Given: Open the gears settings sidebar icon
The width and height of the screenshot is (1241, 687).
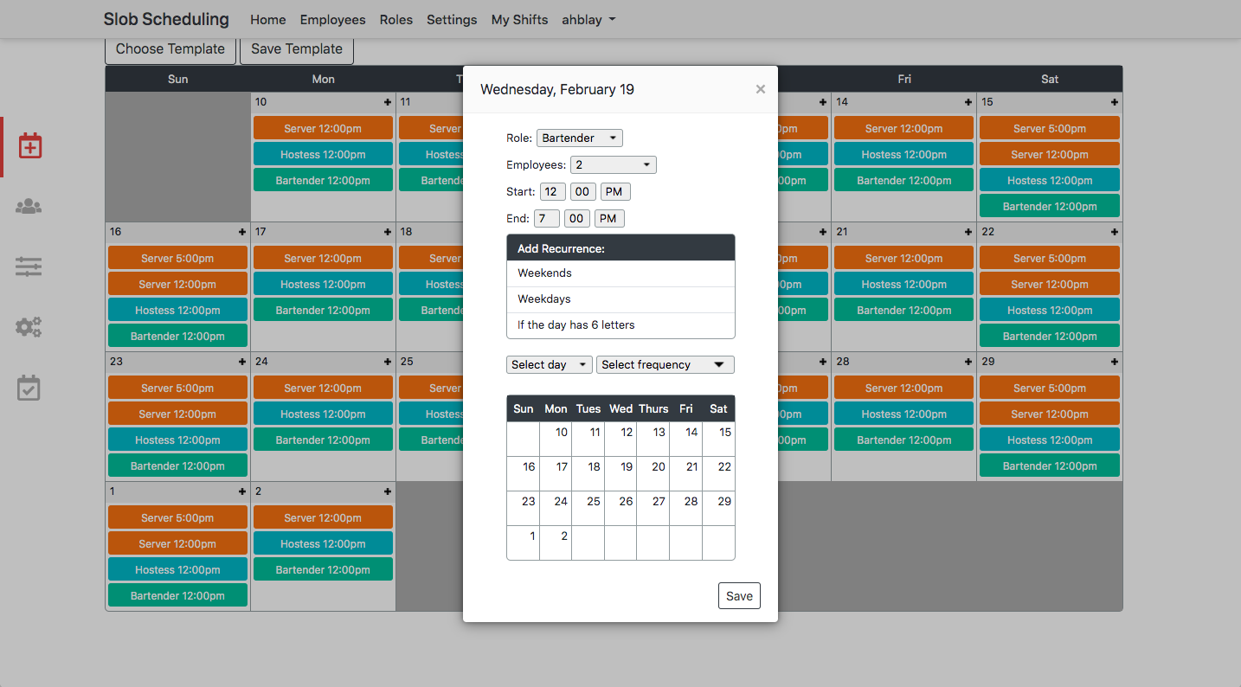Looking at the screenshot, I should [29, 327].
